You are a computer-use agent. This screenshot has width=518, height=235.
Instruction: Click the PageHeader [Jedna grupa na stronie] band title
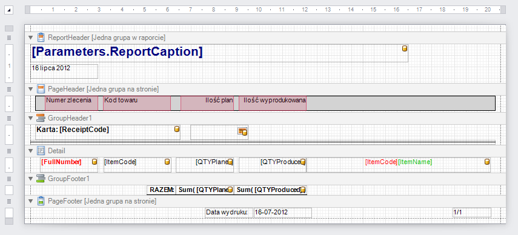tap(103, 89)
